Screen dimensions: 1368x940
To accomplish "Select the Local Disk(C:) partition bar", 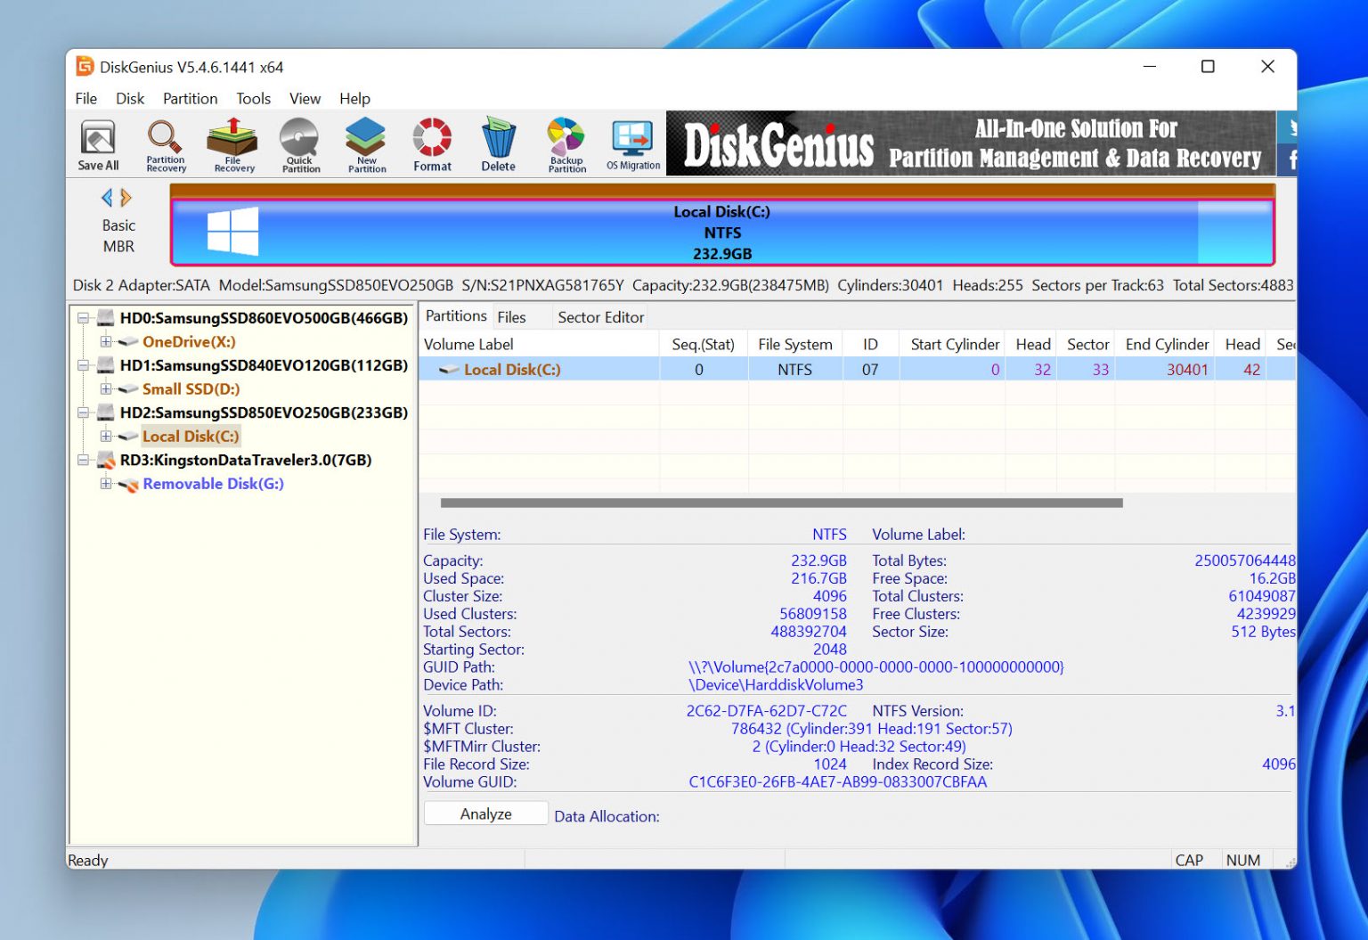I will (722, 232).
